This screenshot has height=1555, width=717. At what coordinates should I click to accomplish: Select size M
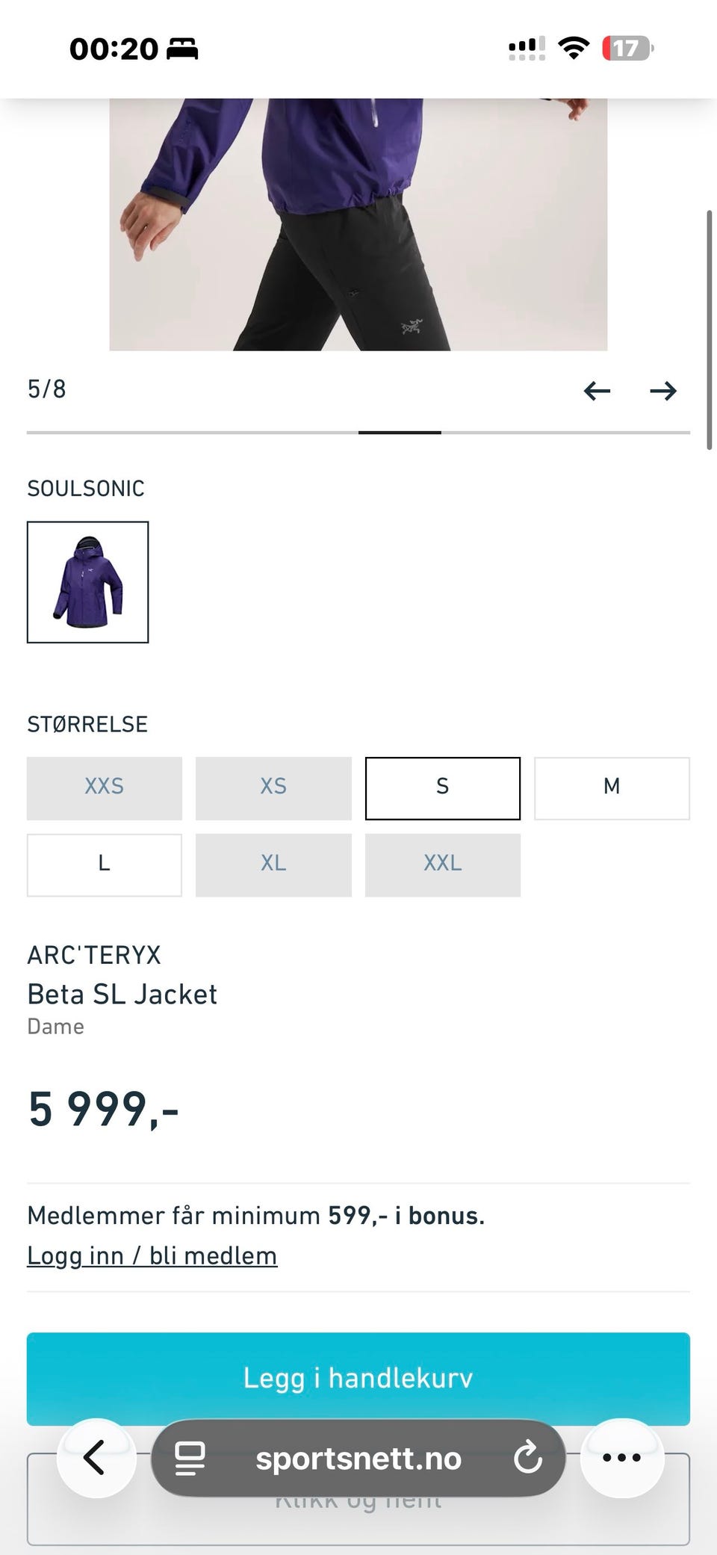tap(612, 788)
